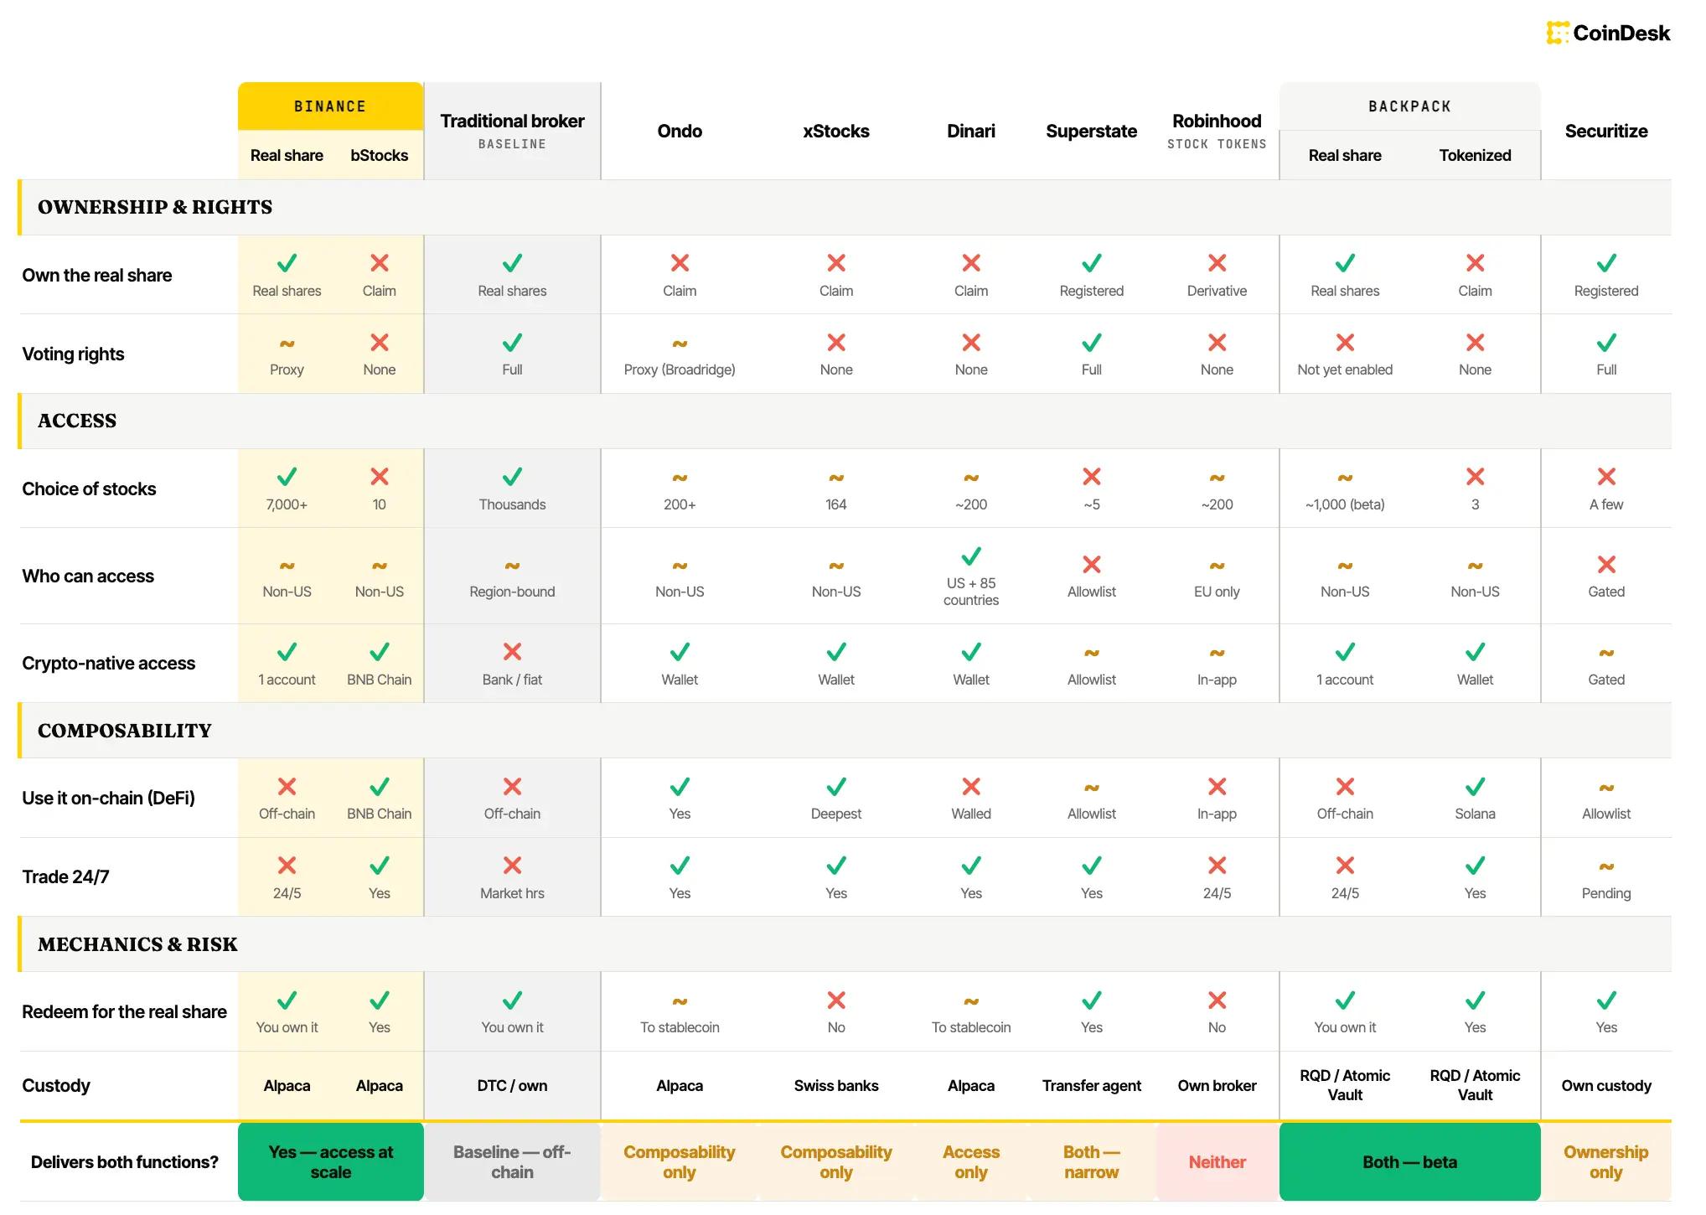The width and height of the screenshot is (1706, 1215).
Task: Select the BACKPACK column header
Action: tap(1409, 106)
